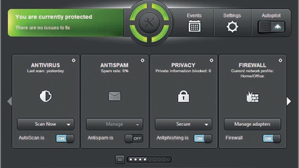Viewport: 299px width, 168px height.
Task: Click the FIREWALL heading
Action: [x=253, y=65]
